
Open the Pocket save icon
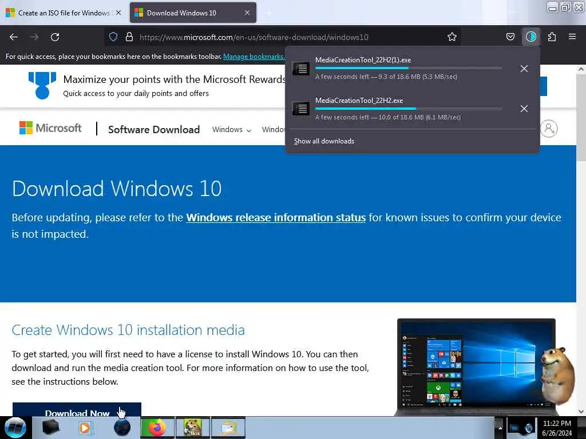coord(510,37)
